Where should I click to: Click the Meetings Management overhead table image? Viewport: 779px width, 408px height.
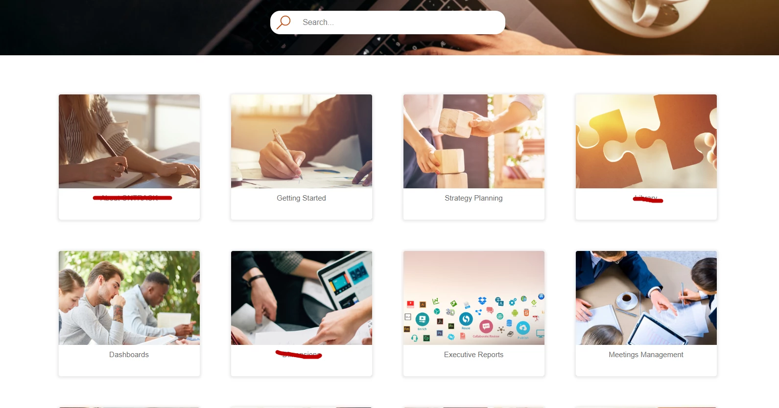click(x=646, y=298)
